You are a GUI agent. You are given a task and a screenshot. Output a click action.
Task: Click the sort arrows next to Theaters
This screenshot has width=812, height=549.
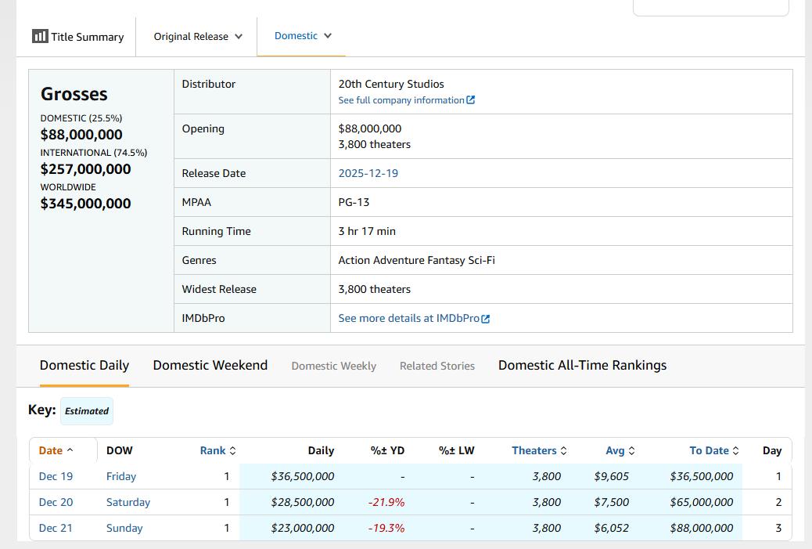563,450
